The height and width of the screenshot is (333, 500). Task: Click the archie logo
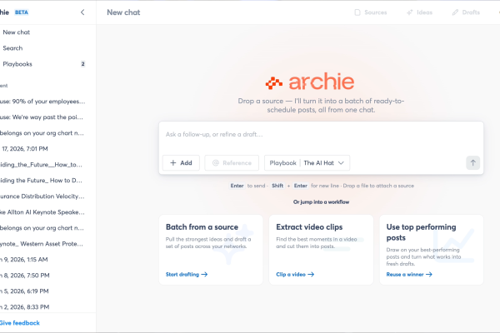coord(310,82)
